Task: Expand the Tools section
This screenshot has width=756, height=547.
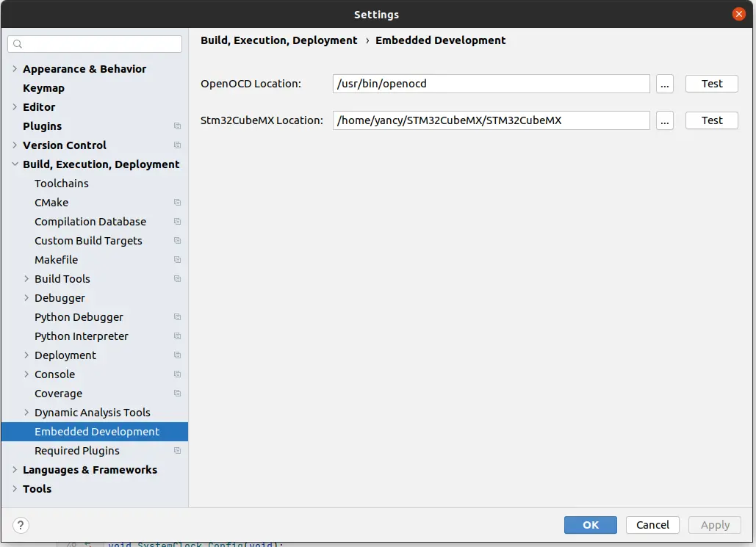Action: tap(15, 489)
